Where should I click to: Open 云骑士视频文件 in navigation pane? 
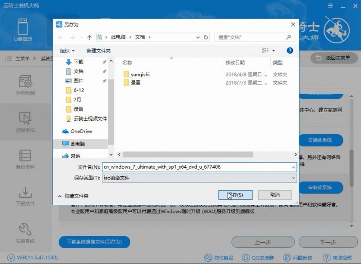coord(86,118)
